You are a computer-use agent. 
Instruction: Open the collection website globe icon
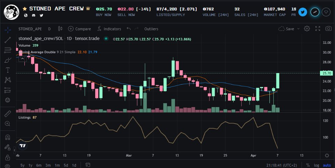[x=26, y=15]
